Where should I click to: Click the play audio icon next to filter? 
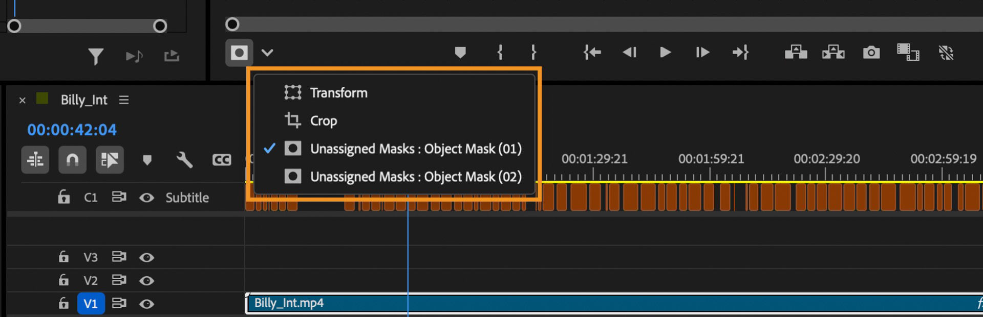point(134,56)
